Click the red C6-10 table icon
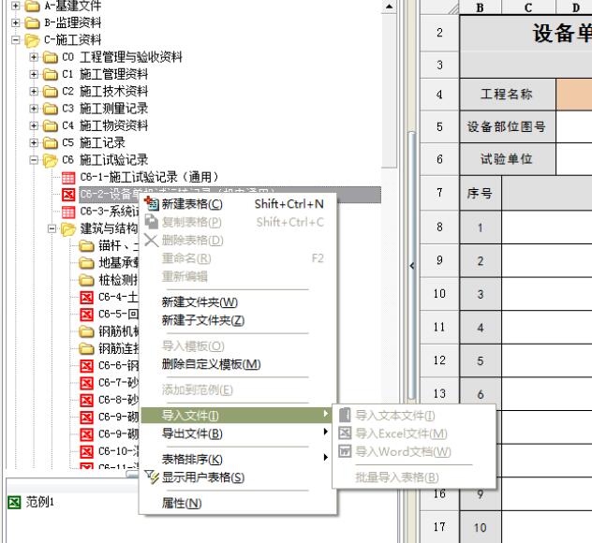592x543 pixels. tap(86, 451)
